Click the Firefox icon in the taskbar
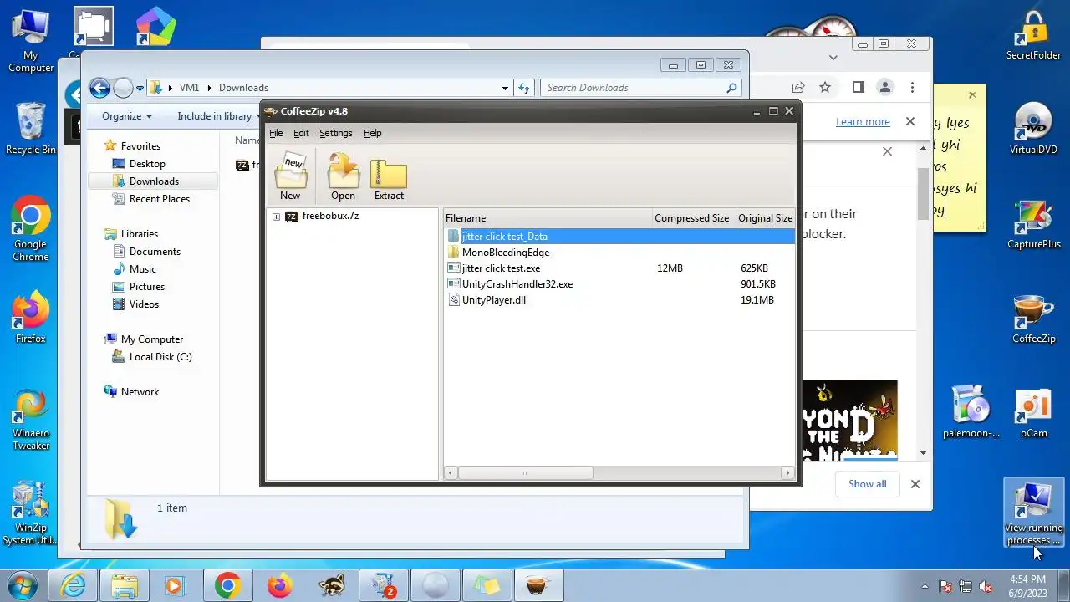 280,585
